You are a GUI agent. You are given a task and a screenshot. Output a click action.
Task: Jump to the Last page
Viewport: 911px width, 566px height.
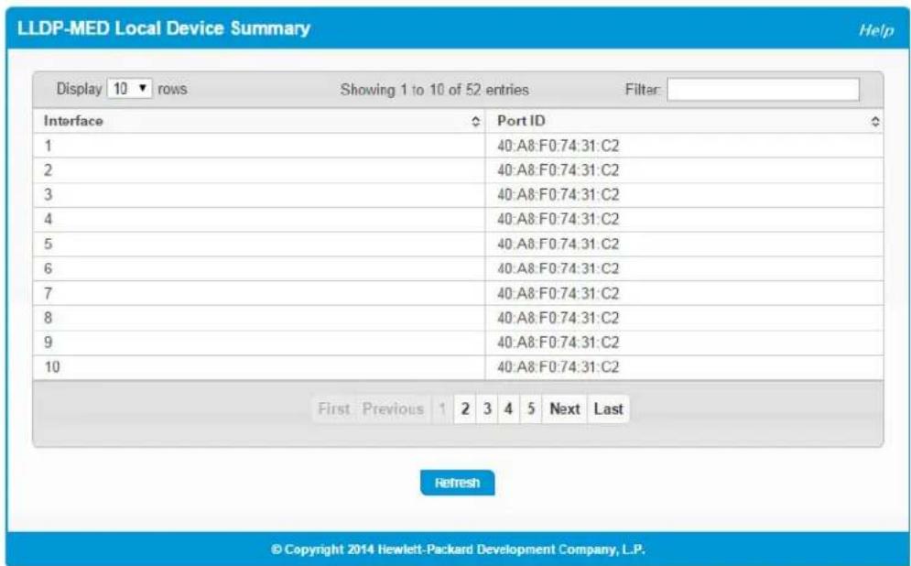click(x=608, y=409)
